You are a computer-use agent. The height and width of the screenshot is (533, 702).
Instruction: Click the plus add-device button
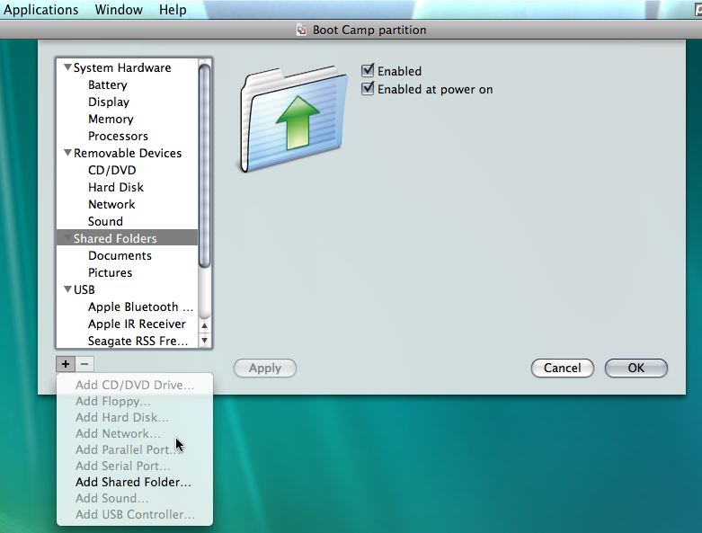pyautogui.click(x=66, y=364)
